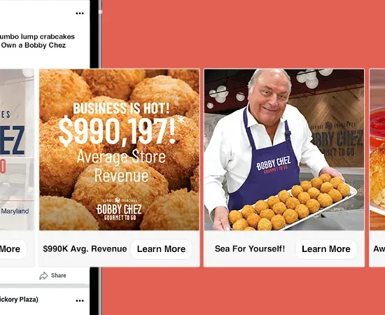Open the $990,197 Average Store Revenue image
Screen dimensions: 385x315
coord(119,150)
